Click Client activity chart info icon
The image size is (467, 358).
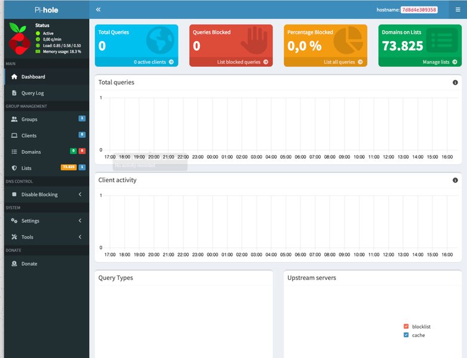pos(455,180)
